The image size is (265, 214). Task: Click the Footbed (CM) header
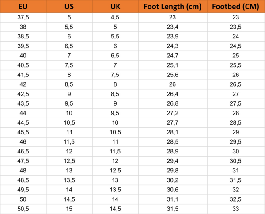[235, 7]
